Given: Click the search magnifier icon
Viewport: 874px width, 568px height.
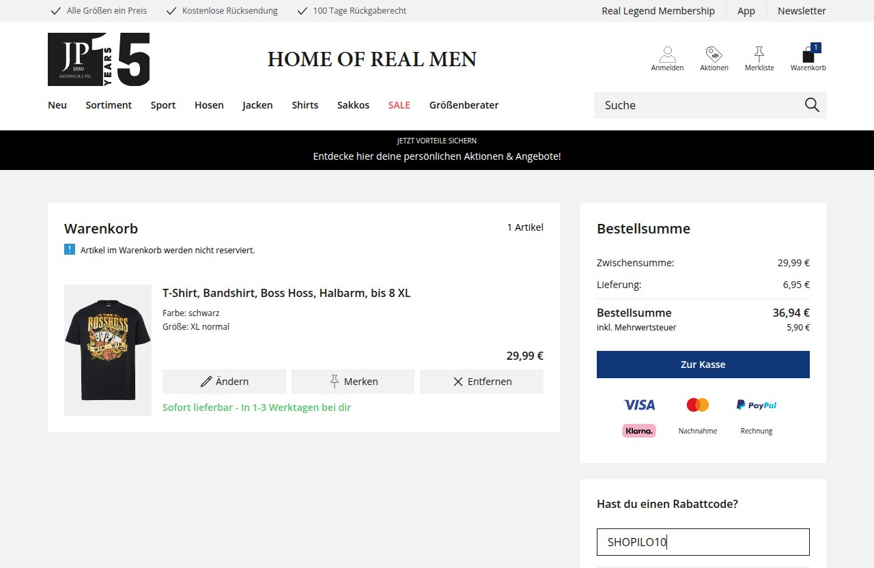Looking at the screenshot, I should coord(812,105).
